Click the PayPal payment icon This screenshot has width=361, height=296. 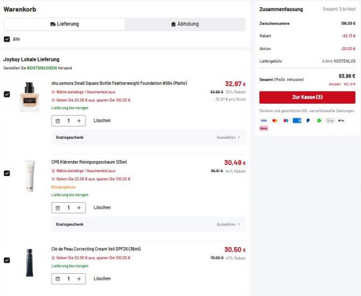click(308, 121)
